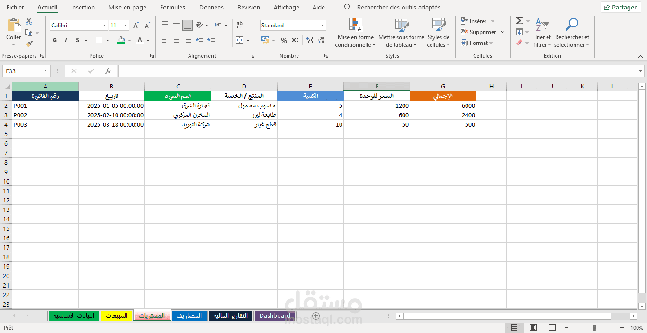Click the Copy icon in Presse-papiers
The width and height of the screenshot is (647, 333).
click(29, 33)
